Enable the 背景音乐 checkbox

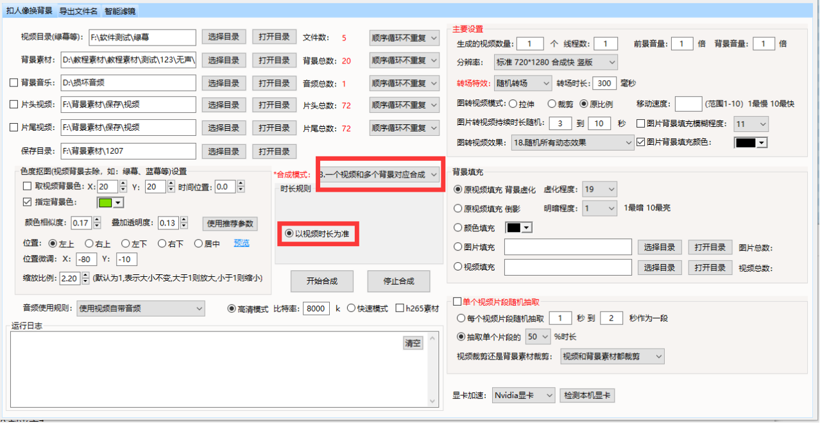(13, 83)
